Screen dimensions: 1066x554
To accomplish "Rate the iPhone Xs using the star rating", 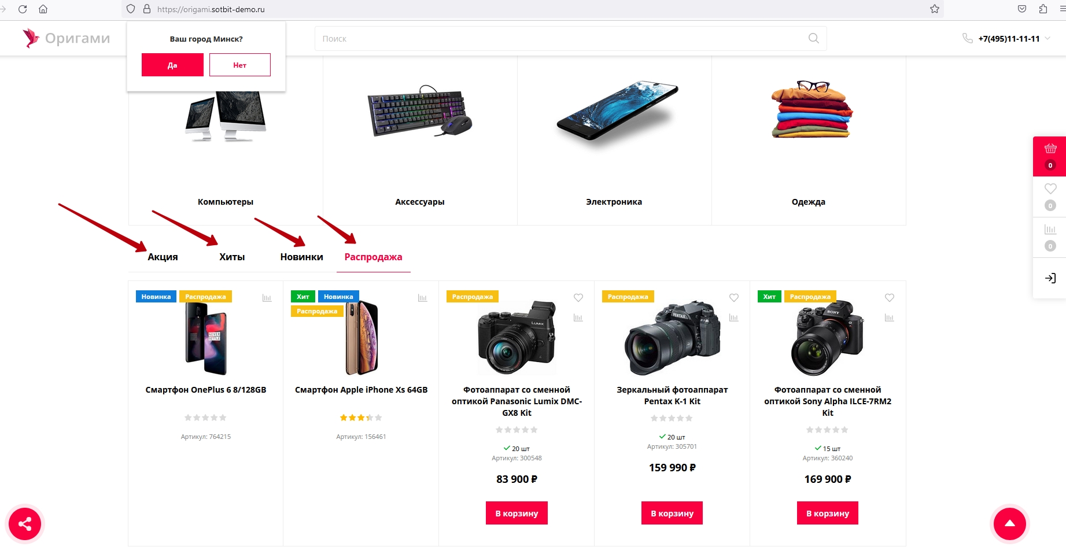I will (361, 418).
